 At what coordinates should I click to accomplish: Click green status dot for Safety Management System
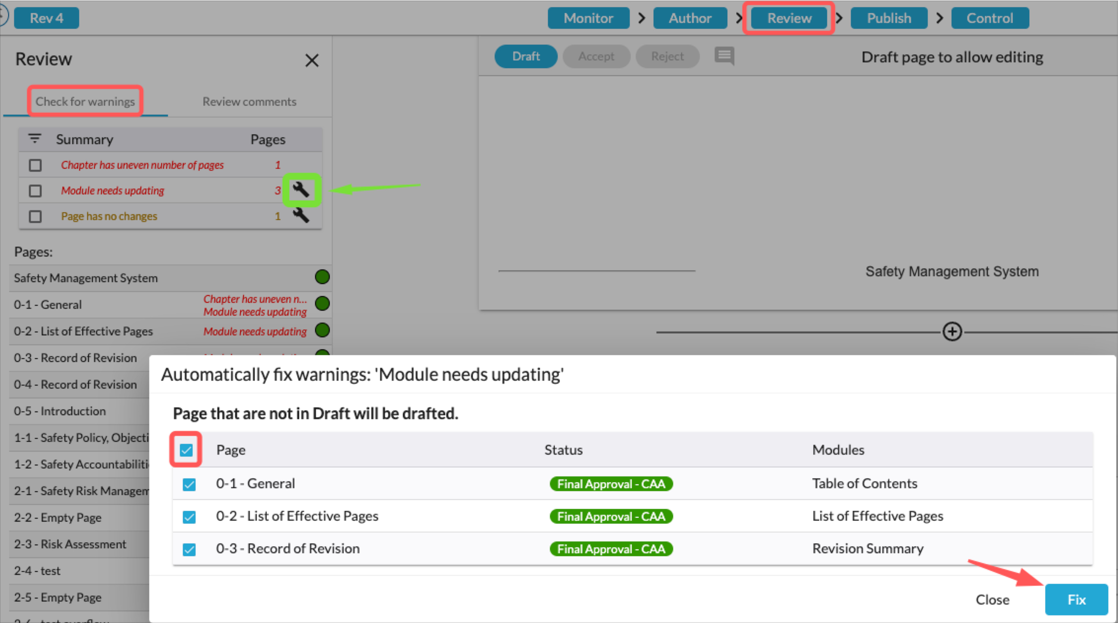(322, 277)
